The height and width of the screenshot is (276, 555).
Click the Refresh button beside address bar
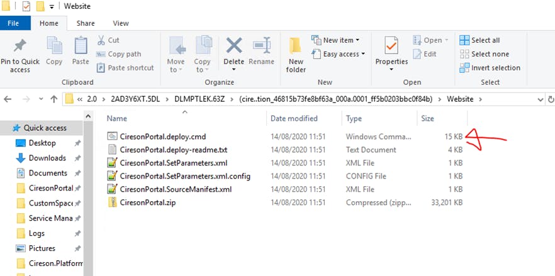point(551,99)
